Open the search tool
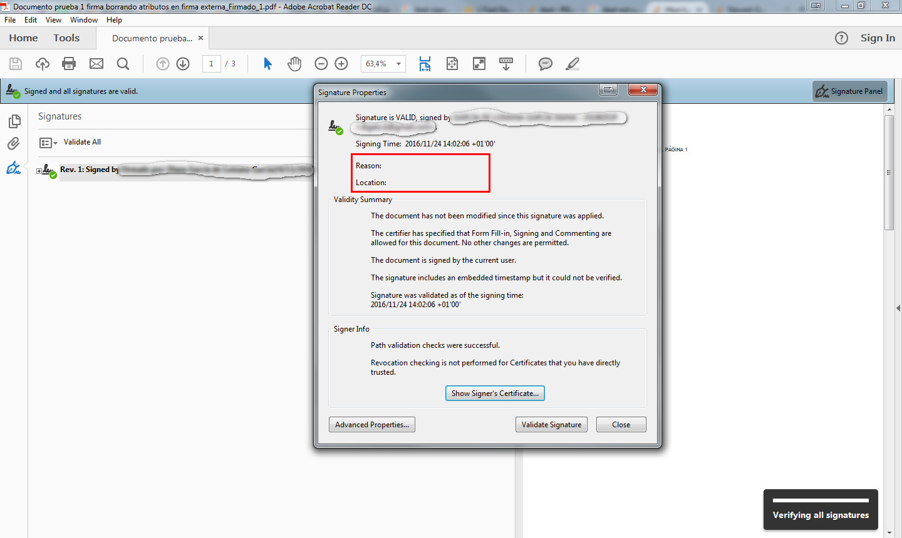The image size is (902, 538). click(123, 63)
